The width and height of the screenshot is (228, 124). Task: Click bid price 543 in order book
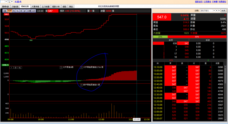[187, 57]
